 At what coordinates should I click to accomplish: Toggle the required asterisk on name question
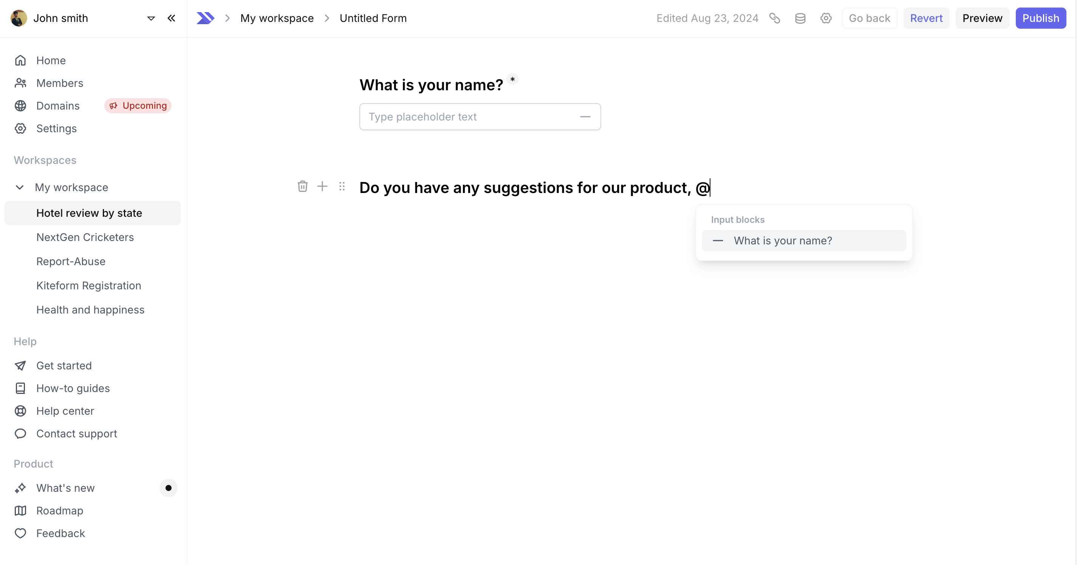tap(512, 79)
